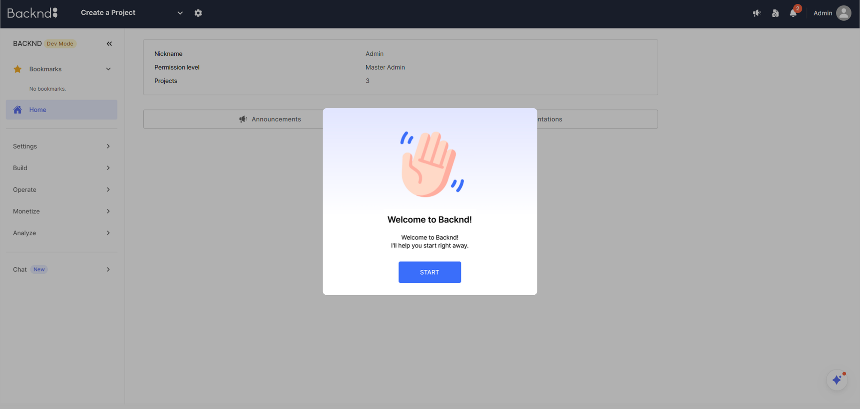Click the Bookmarks star icon

click(18, 69)
